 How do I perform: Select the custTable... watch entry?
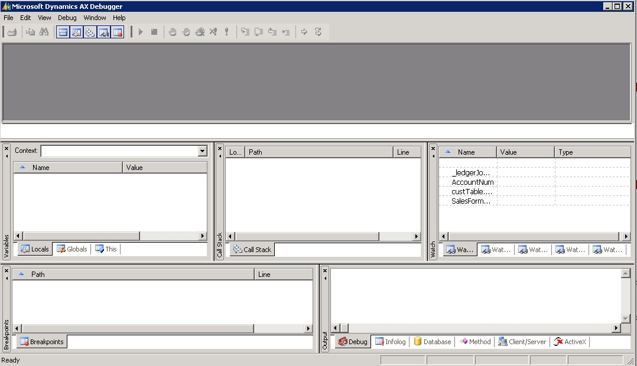tap(472, 191)
